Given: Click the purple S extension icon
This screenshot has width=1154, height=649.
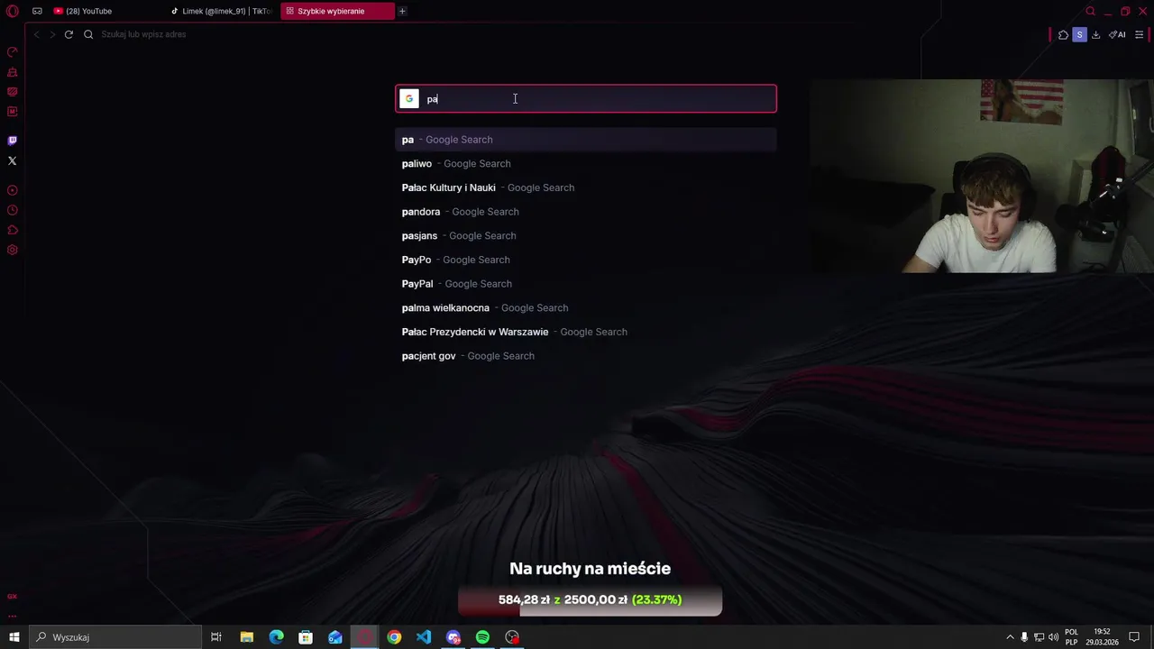Looking at the screenshot, I should click(1079, 34).
